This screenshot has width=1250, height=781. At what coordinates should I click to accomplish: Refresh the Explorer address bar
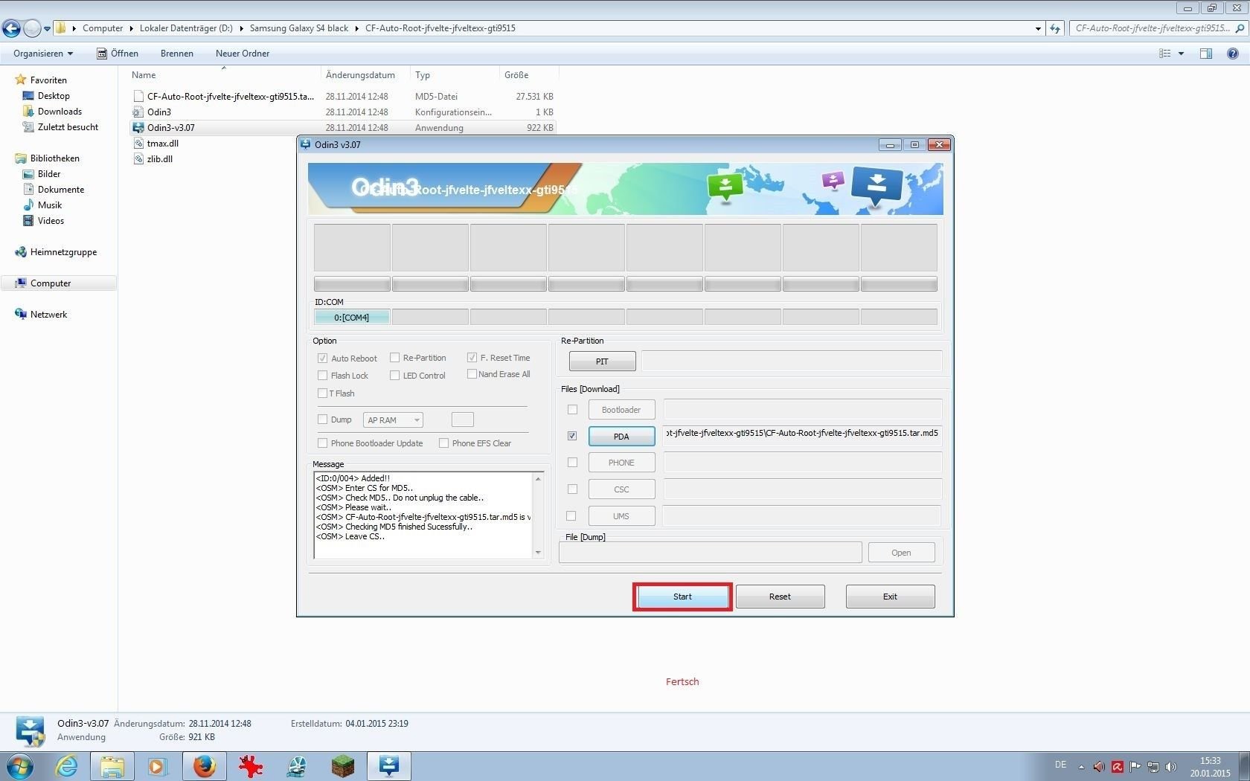tap(1055, 28)
